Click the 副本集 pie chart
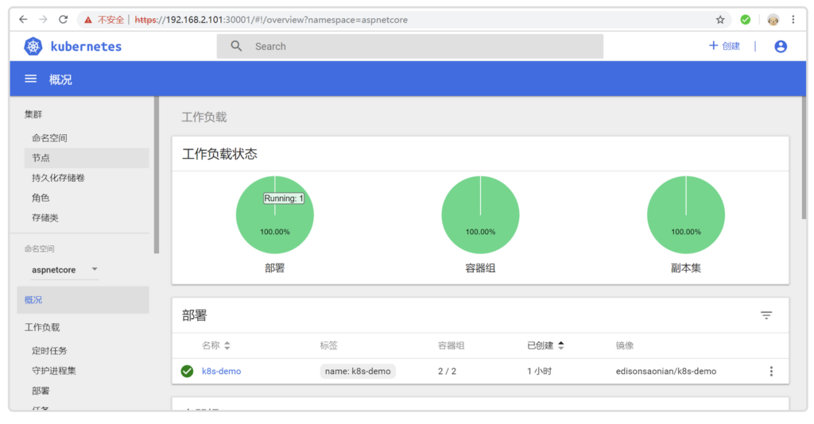 686,214
